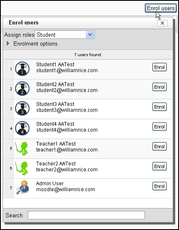Enrol Student2 AATest
The width and height of the screenshot is (179, 230).
pos(159,87)
